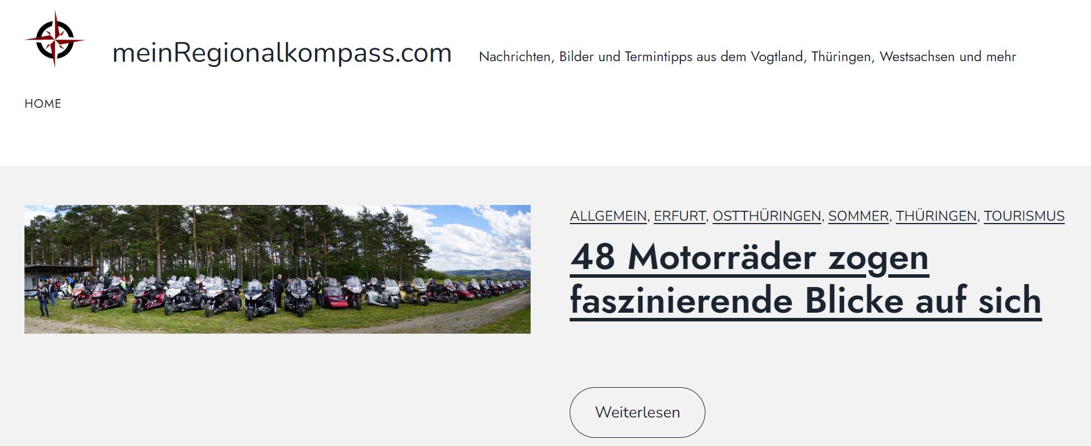
Task: Open the SOMMER category link
Action: [859, 216]
